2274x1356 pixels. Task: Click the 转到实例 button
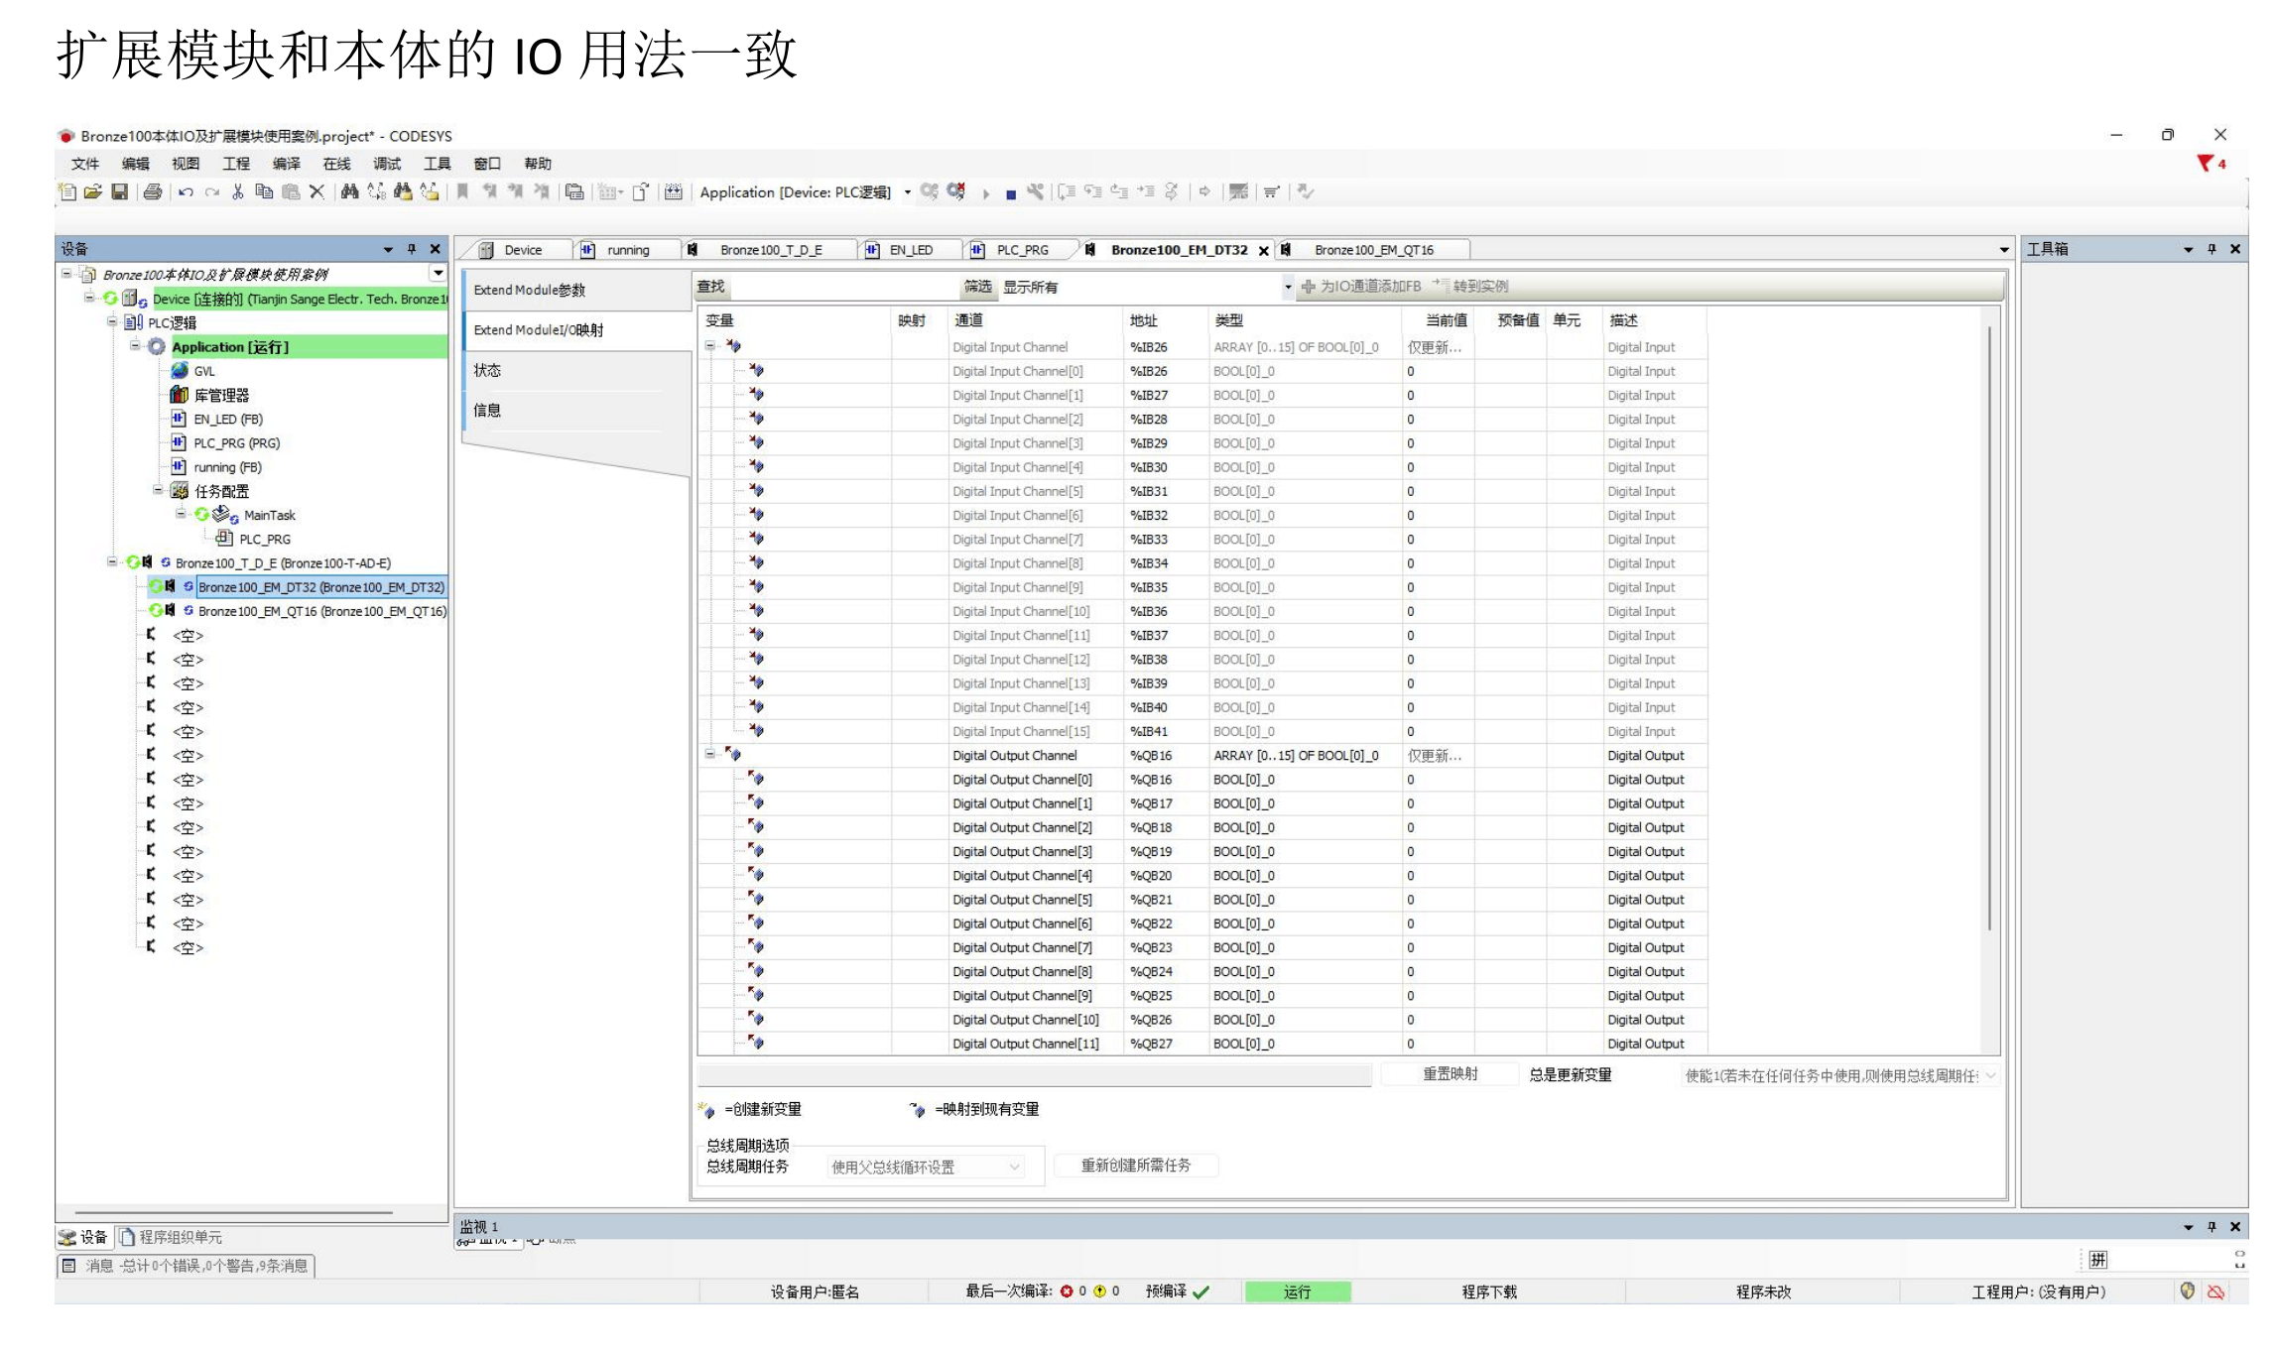(1470, 287)
